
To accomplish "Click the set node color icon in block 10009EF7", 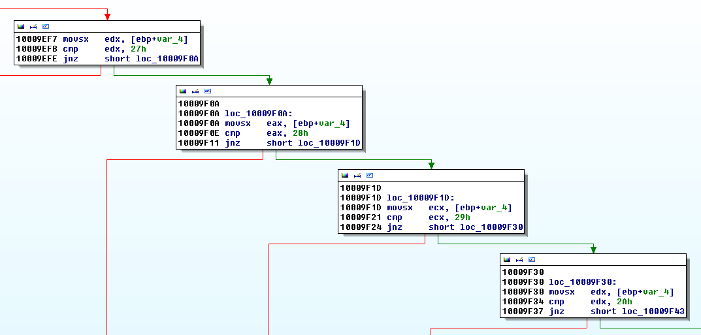I will pyautogui.click(x=21, y=26).
